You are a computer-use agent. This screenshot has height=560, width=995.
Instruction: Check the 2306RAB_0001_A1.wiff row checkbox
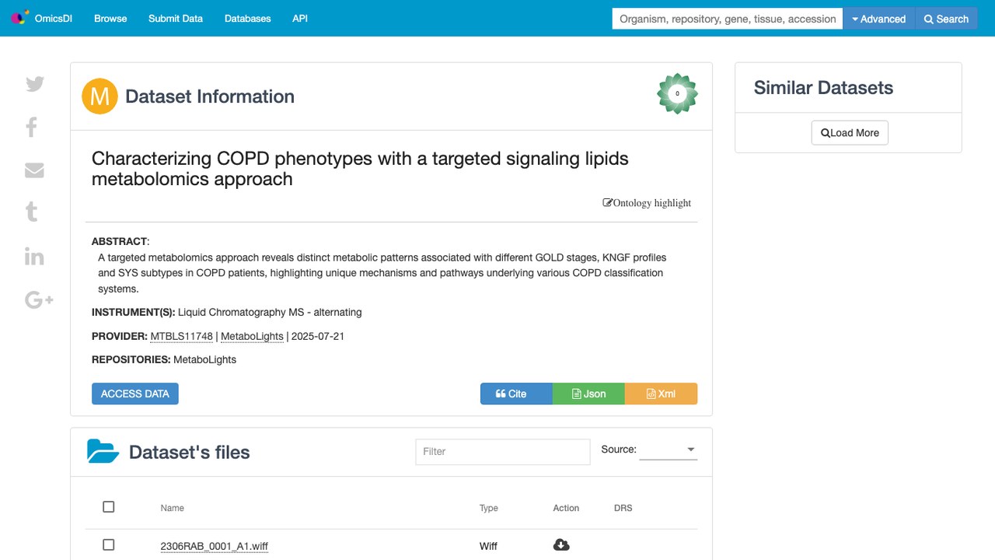click(x=109, y=545)
